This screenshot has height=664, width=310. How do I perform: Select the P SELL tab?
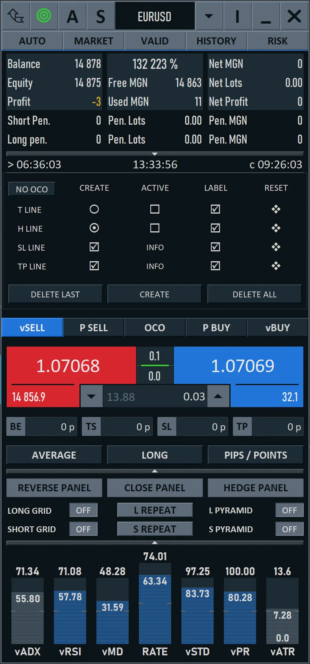click(94, 328)
